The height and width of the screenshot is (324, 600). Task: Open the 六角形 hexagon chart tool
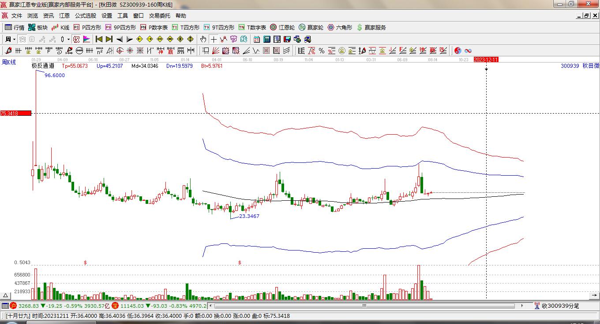[x=340, y=27]
